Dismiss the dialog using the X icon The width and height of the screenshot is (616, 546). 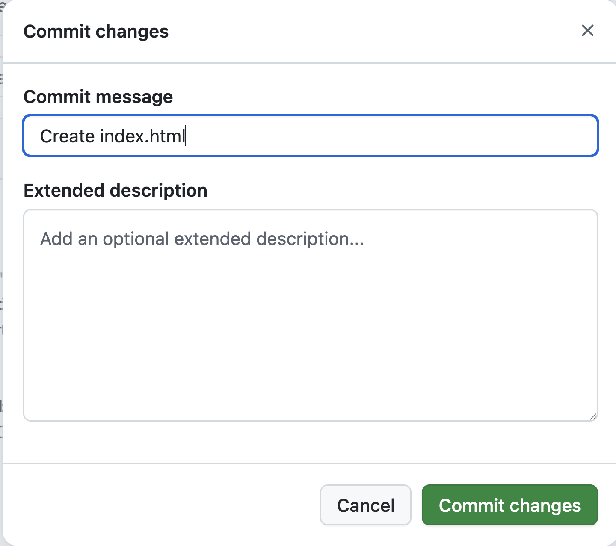pos(588,31)
